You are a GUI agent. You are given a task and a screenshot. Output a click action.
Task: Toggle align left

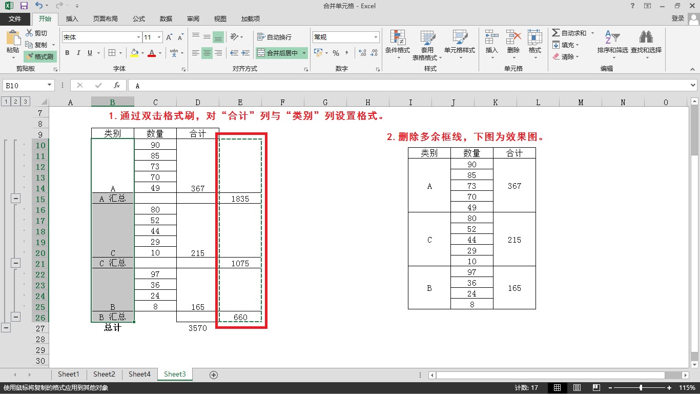pos(196,53)
